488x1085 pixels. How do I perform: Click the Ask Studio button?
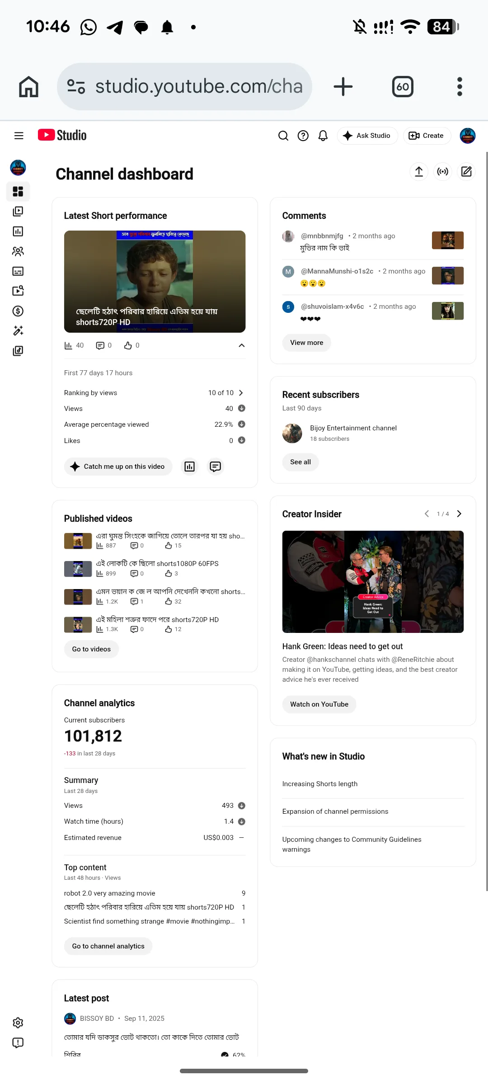367,136
